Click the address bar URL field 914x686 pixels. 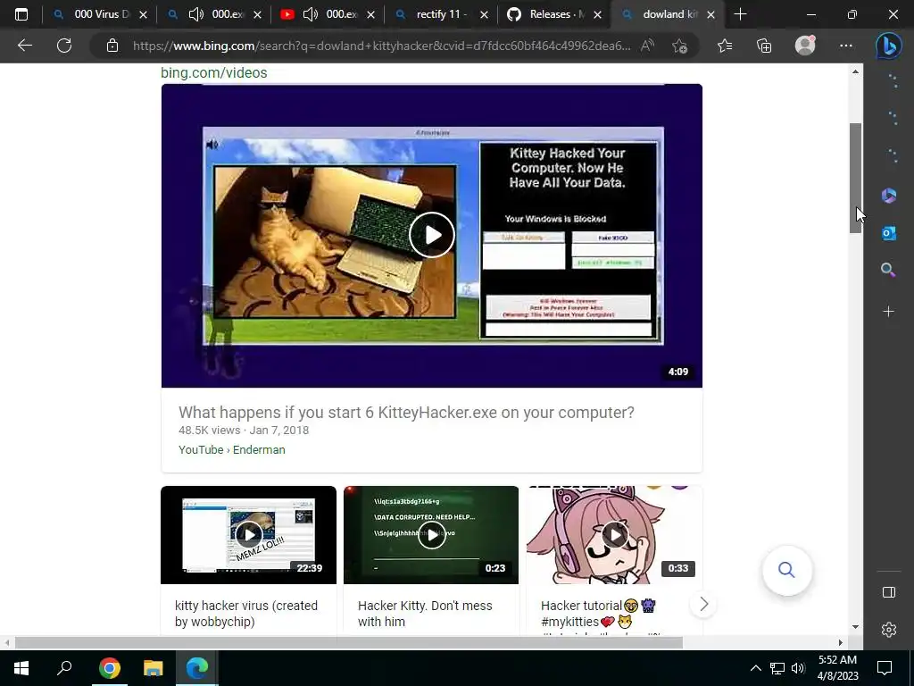381,46
